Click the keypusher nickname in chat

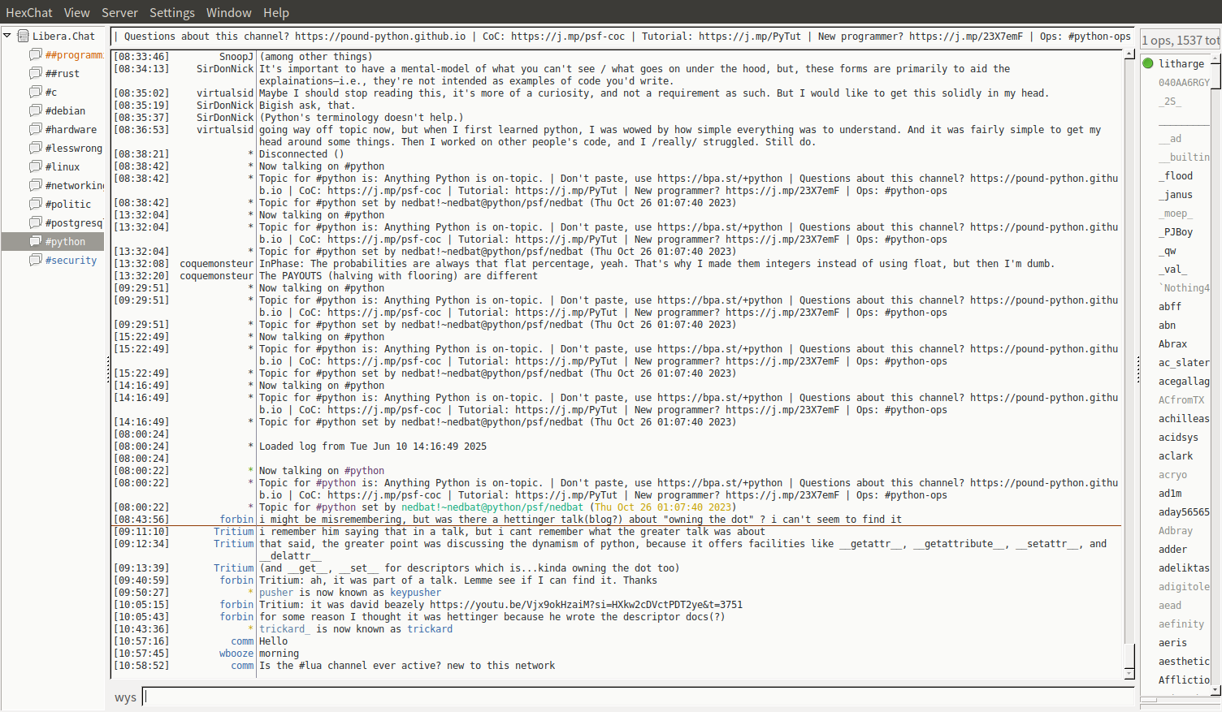click(x=416, y=593)
